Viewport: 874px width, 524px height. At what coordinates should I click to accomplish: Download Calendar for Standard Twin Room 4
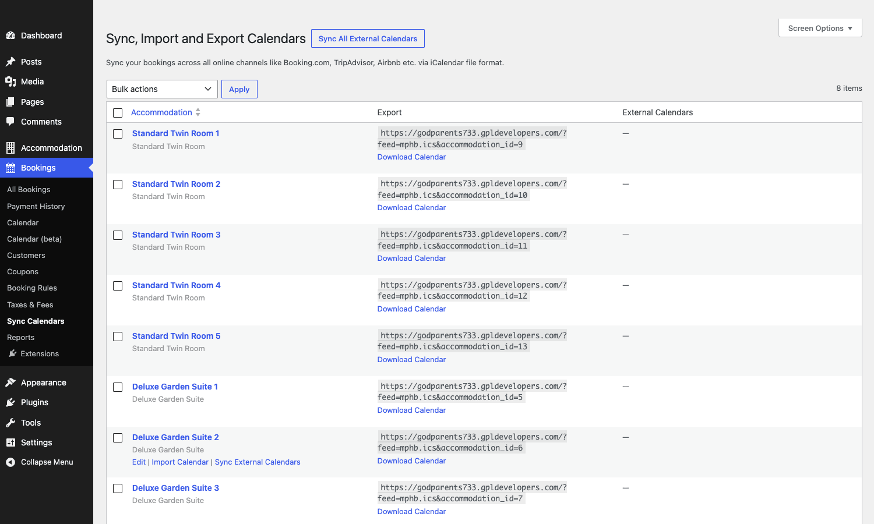[411, 309]
